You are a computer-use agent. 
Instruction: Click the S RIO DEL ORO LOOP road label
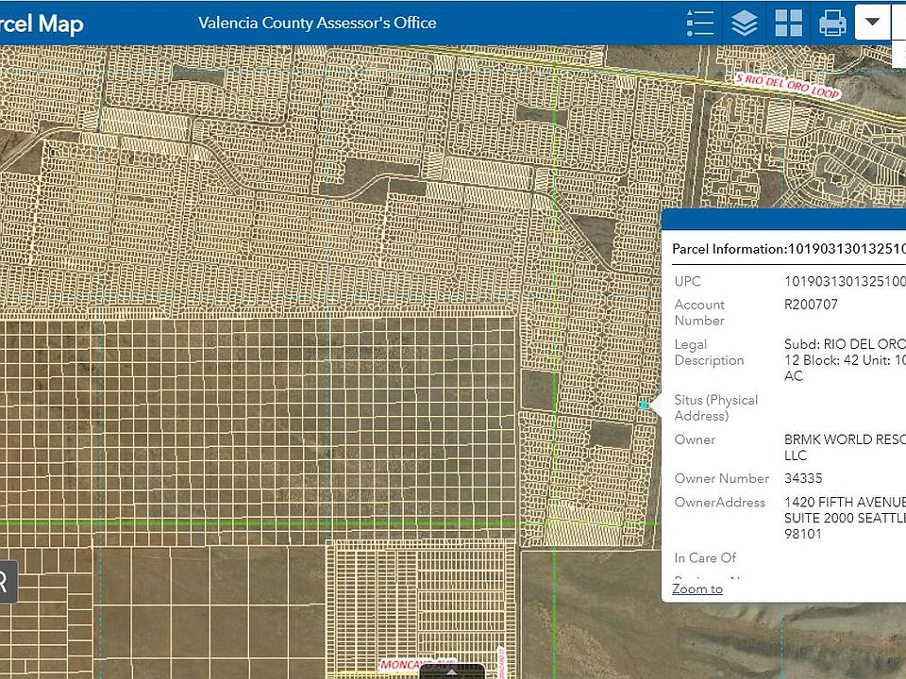(787, 88)
